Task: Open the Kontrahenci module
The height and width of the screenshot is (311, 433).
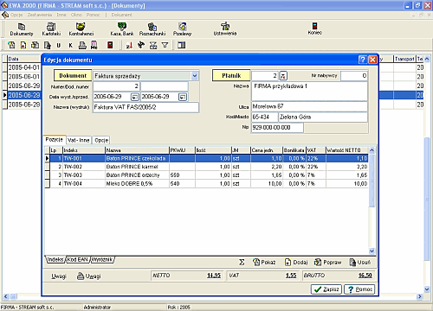Action: 81,29
